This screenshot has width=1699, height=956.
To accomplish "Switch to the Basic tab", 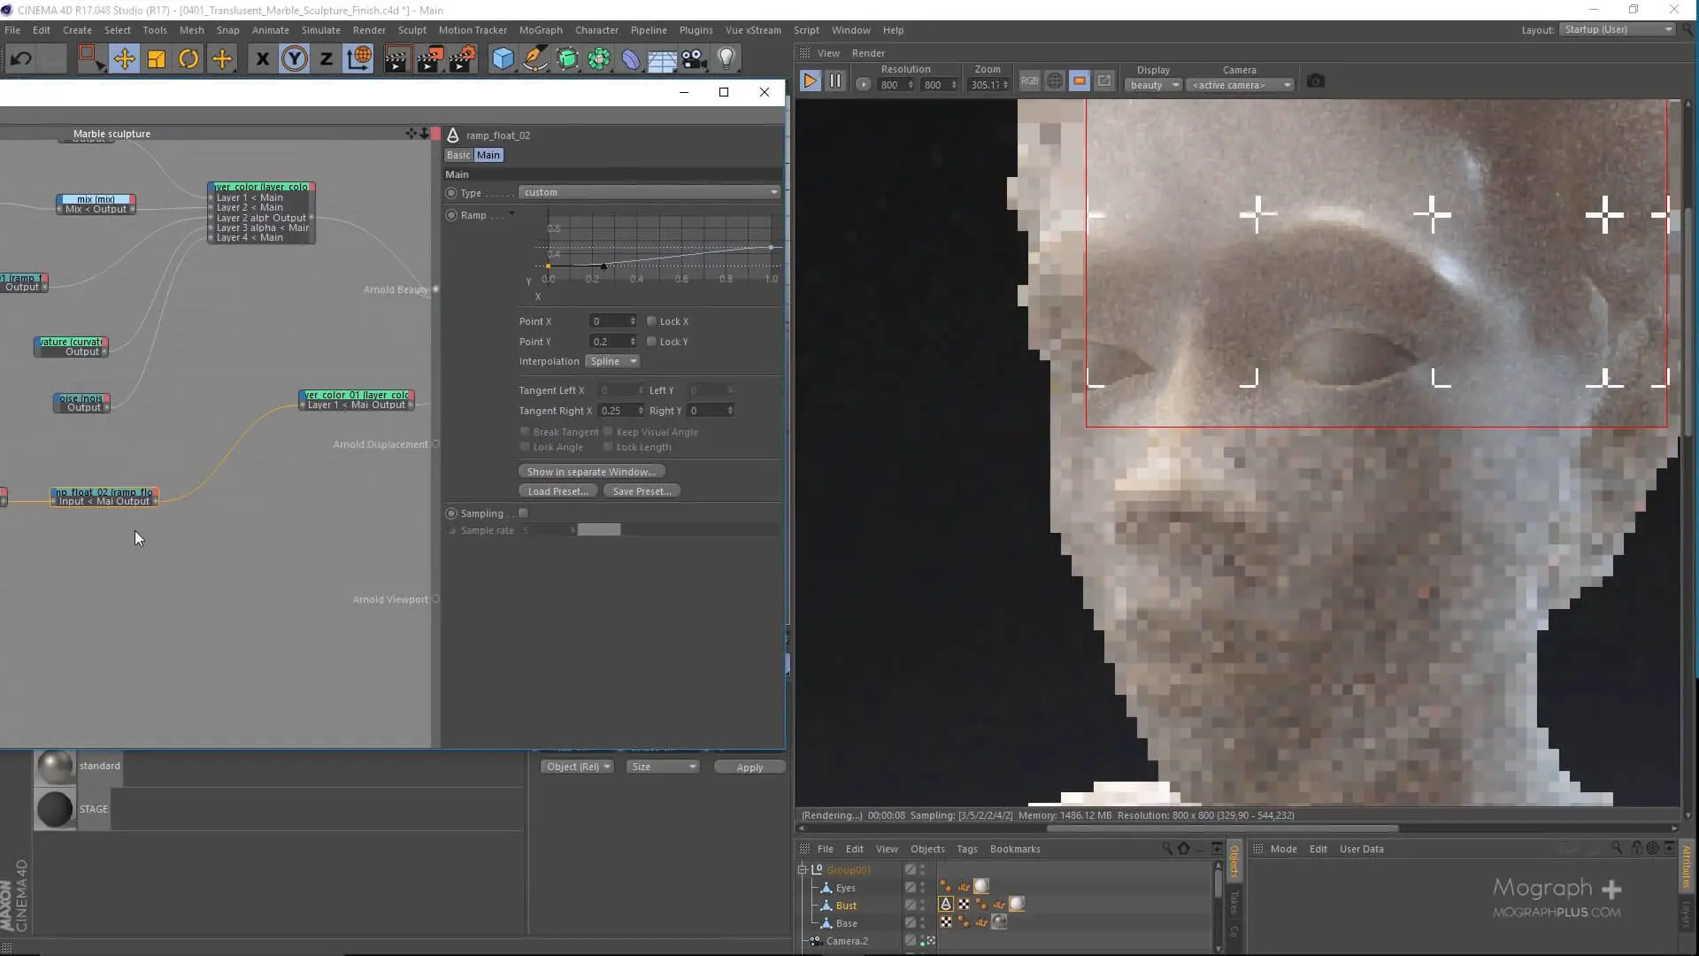I will pyautogui.click(x=458, y=155).
